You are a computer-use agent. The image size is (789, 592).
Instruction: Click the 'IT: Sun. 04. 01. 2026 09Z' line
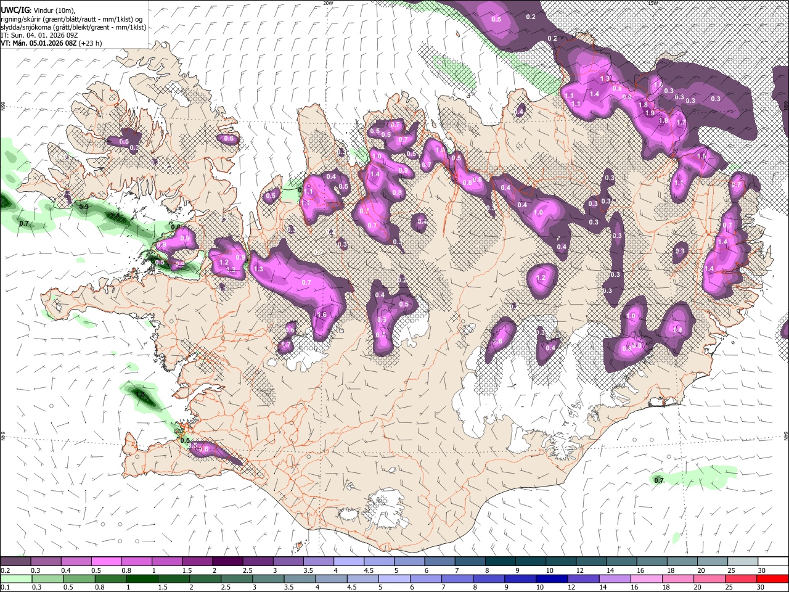[x=39, y=35]
